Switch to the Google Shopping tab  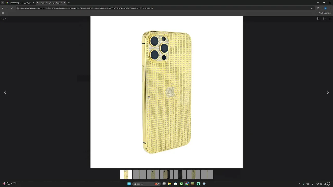(x=20, y=3)
